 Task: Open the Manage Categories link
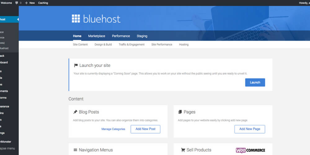coord(113,129)
